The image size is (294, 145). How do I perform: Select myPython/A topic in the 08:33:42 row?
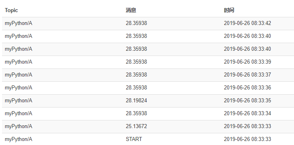coord(19,23)
